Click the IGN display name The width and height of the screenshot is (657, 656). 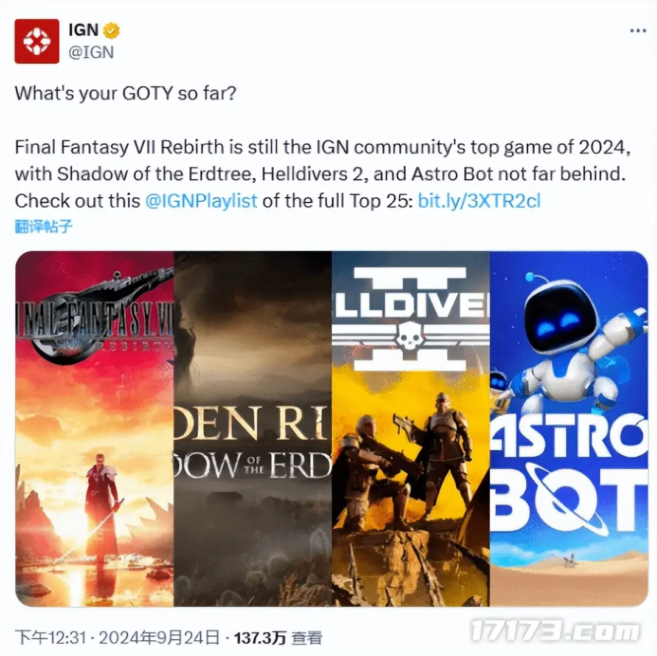(83, 30)
